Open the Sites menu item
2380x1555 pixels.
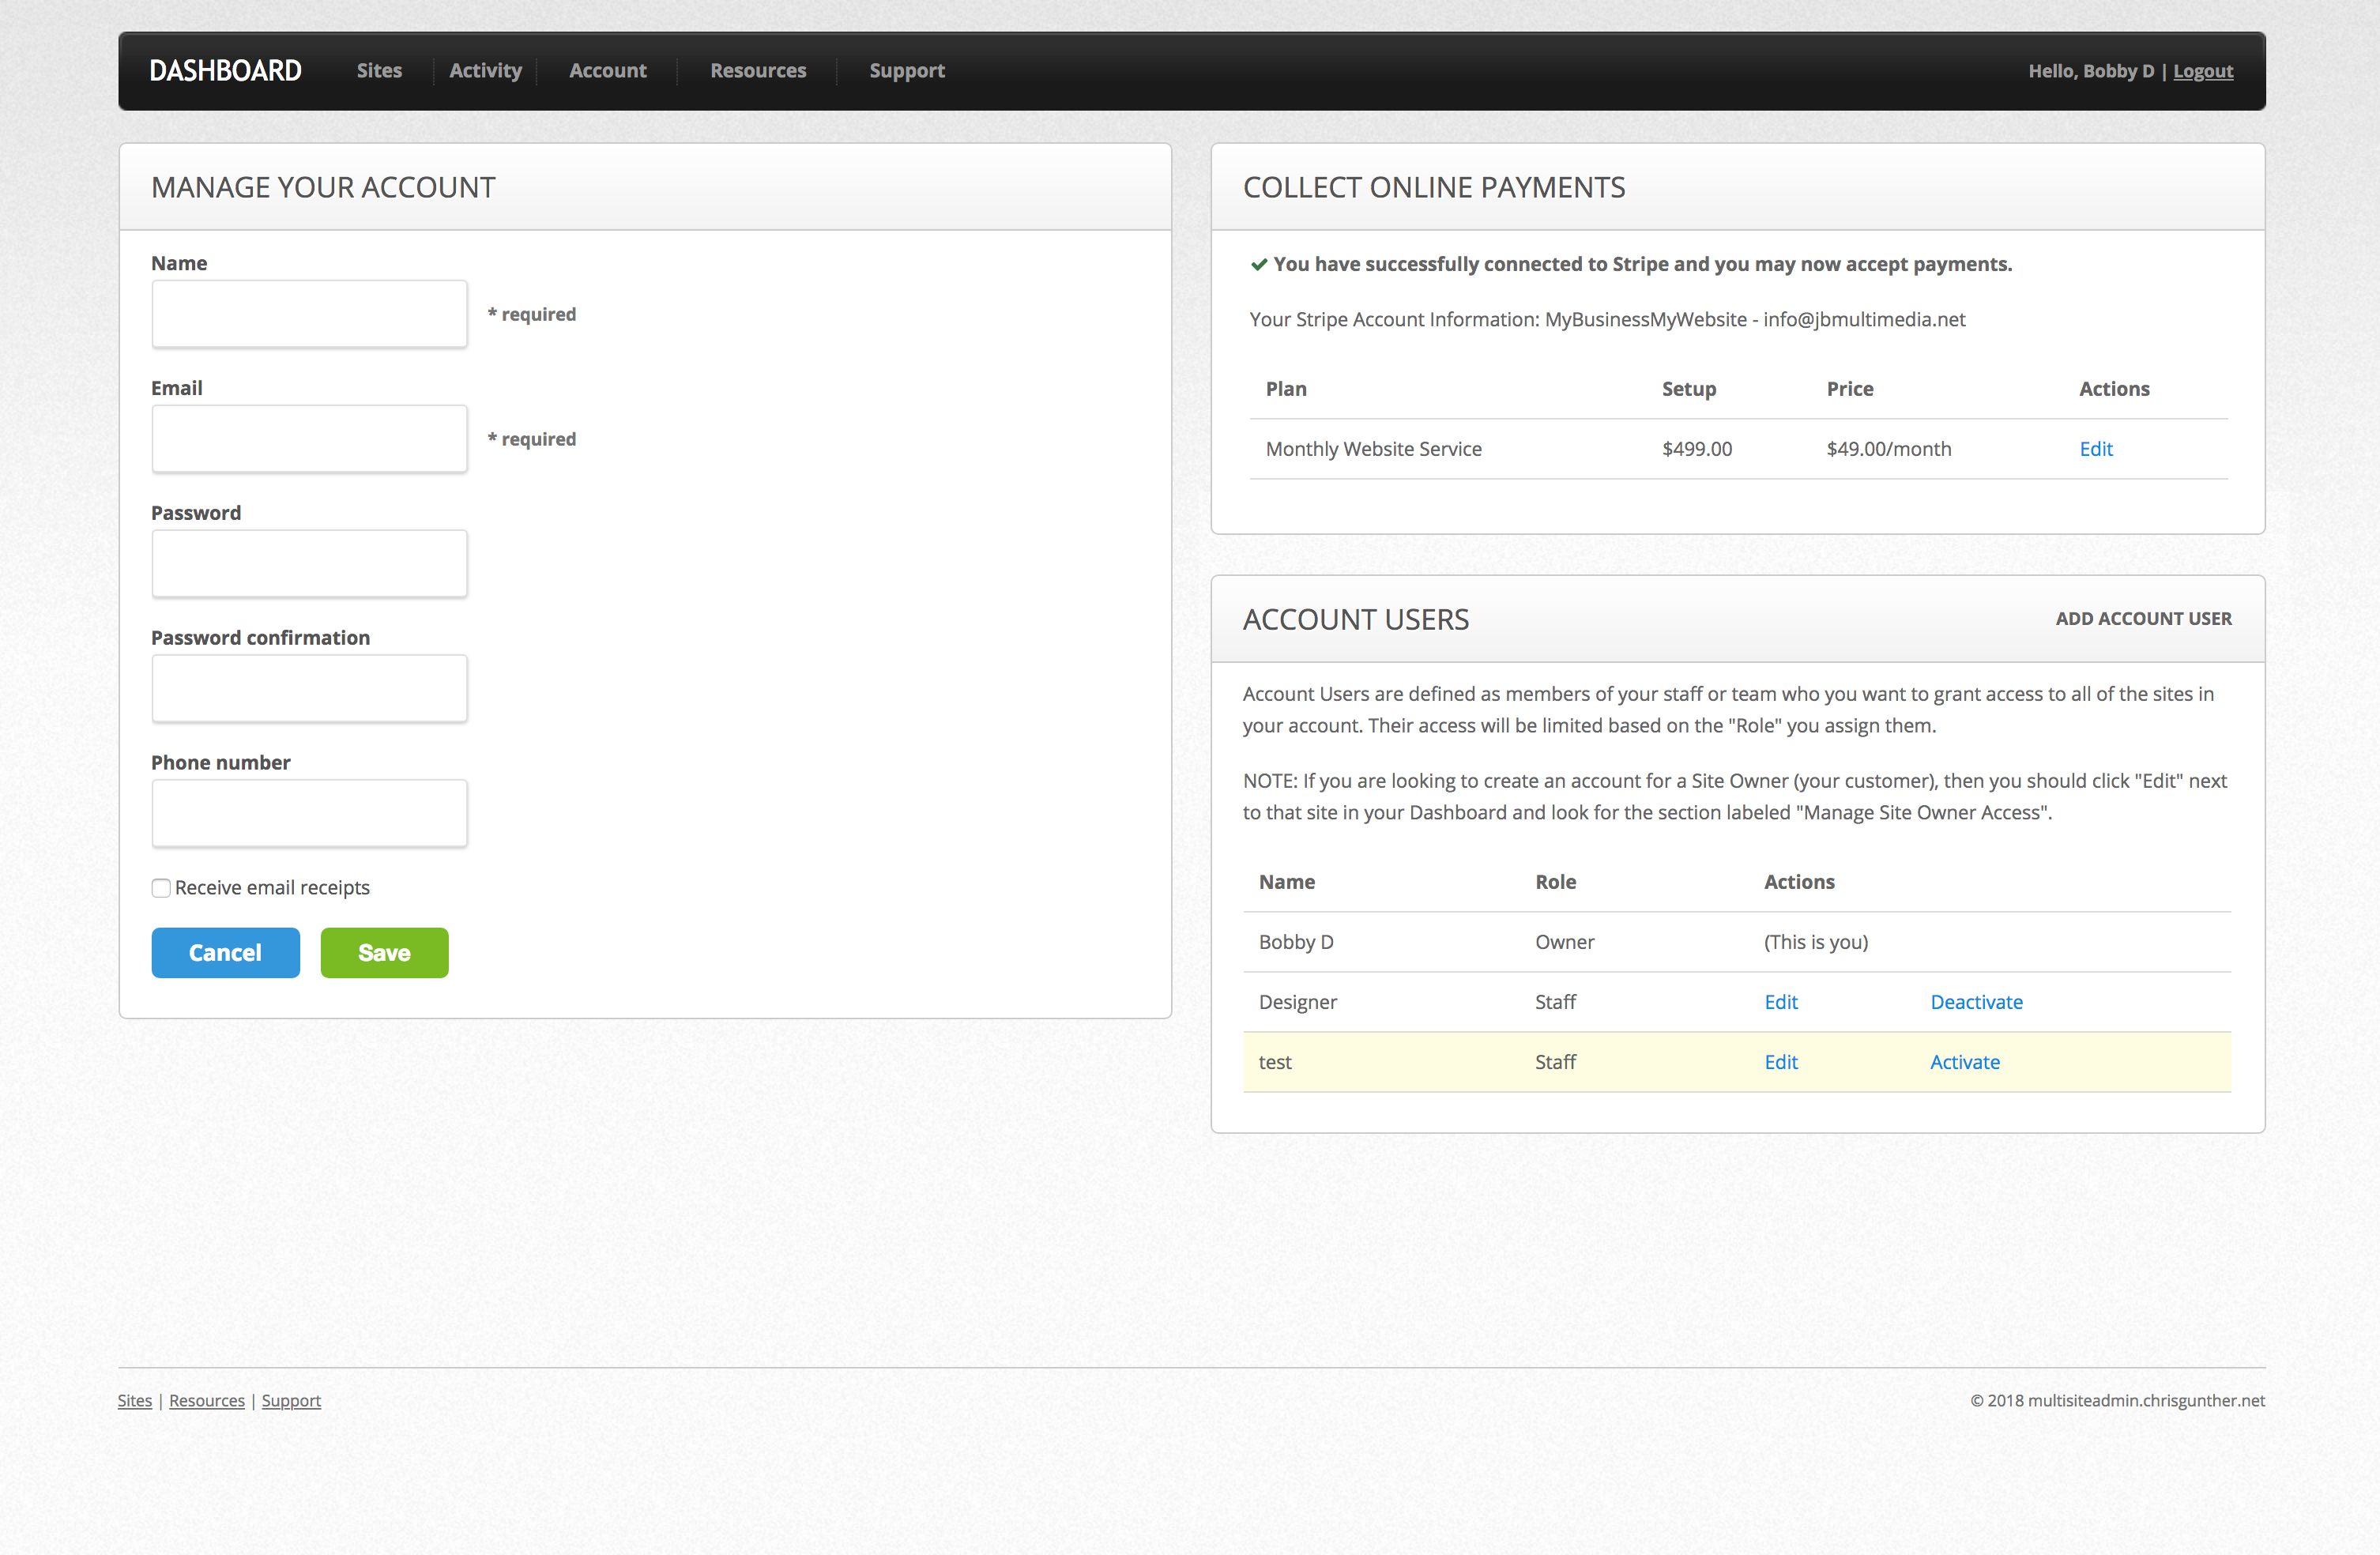[379, 71]
